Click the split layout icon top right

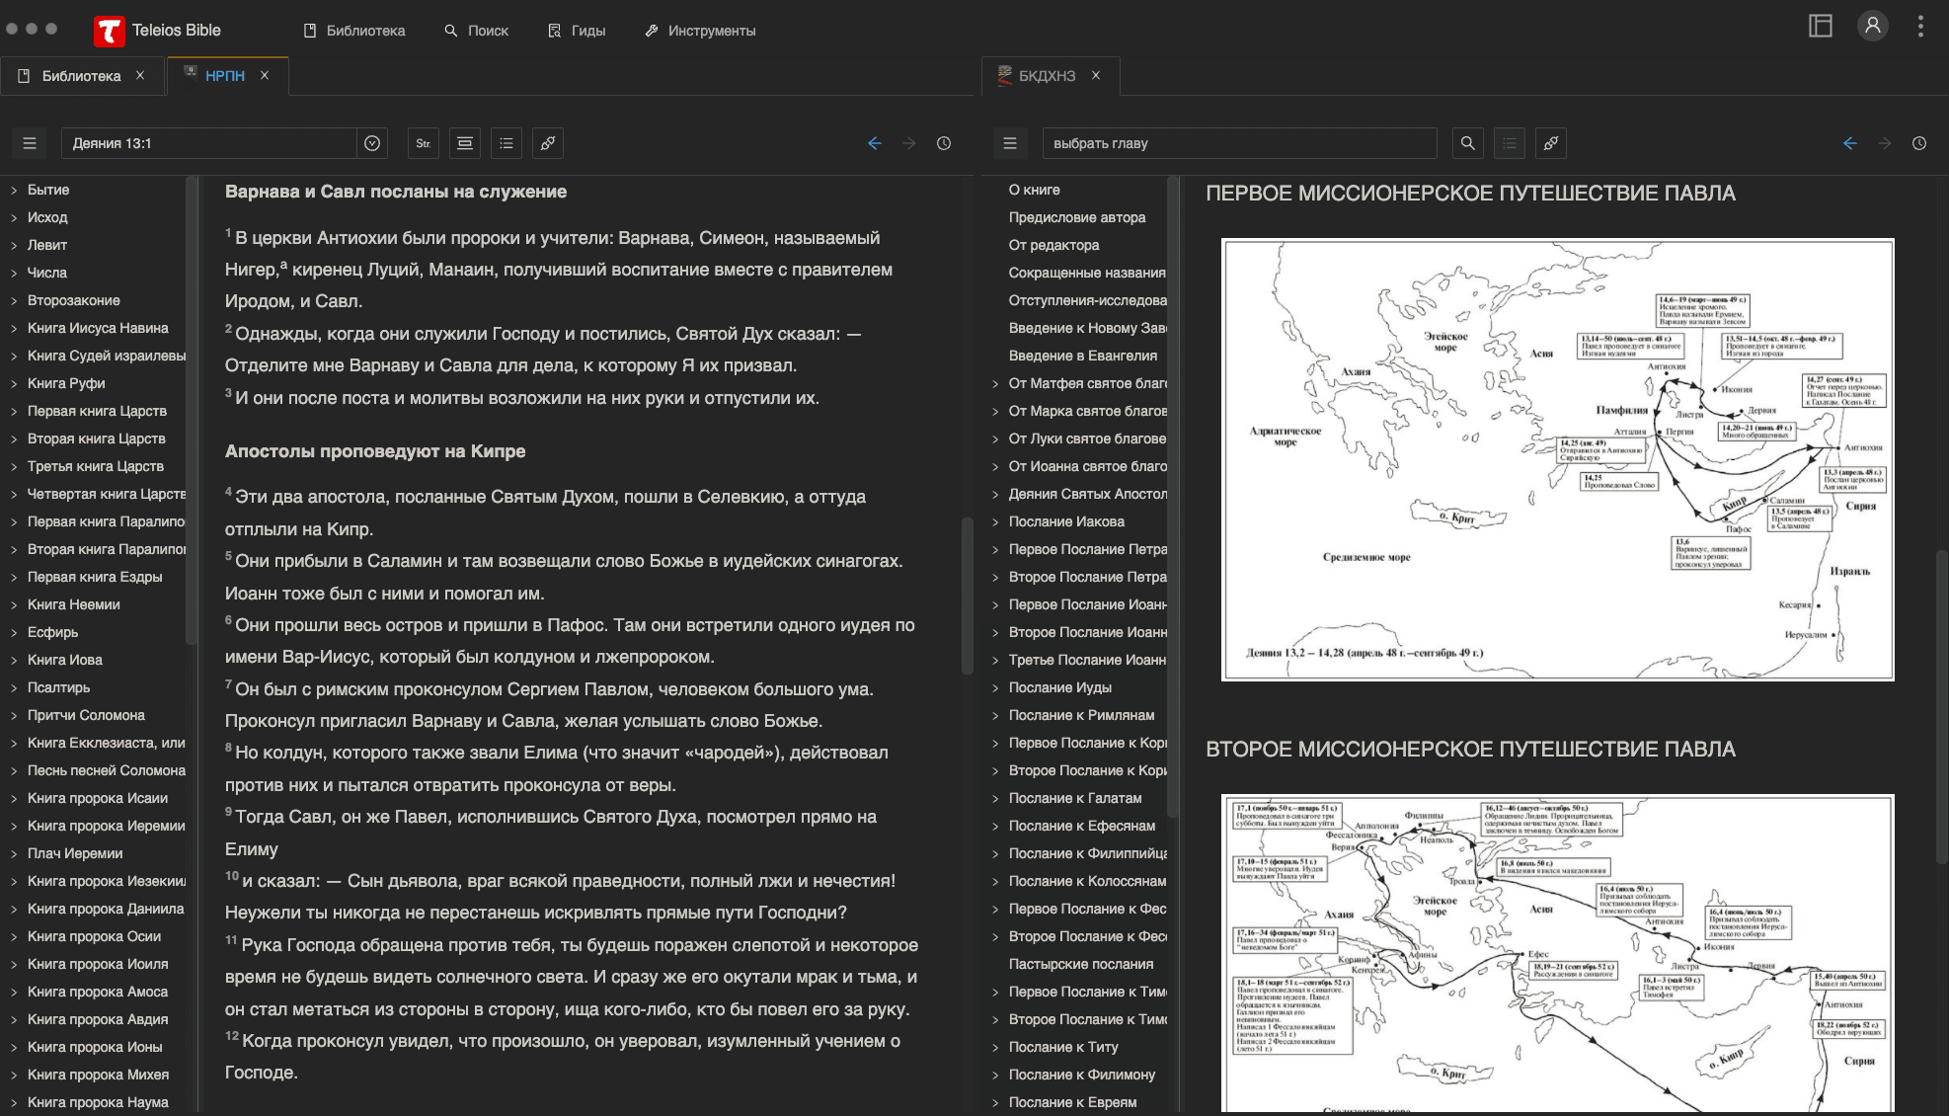click(x=1821, y=26)
